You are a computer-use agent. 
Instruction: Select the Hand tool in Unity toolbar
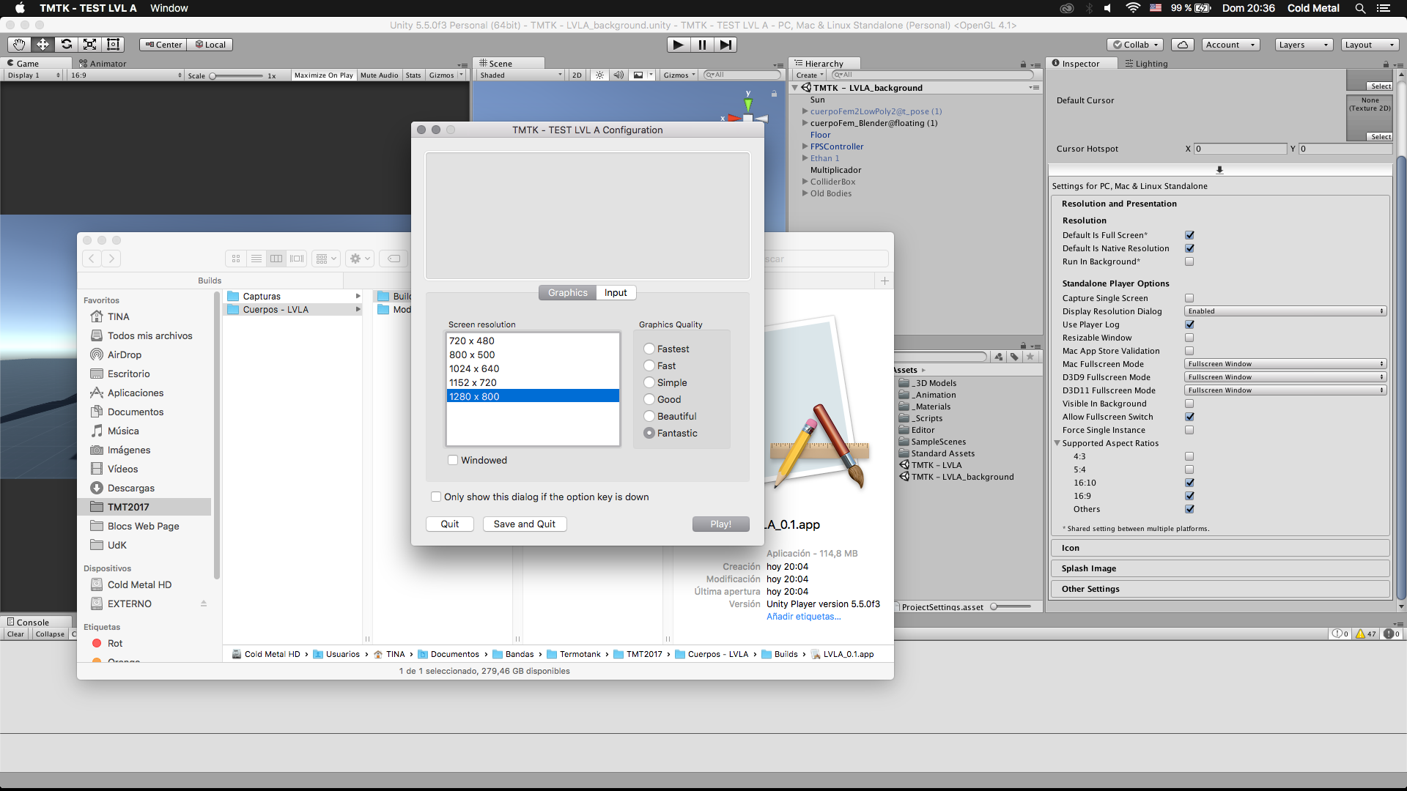pyautogui.click(x=19, y=45)
